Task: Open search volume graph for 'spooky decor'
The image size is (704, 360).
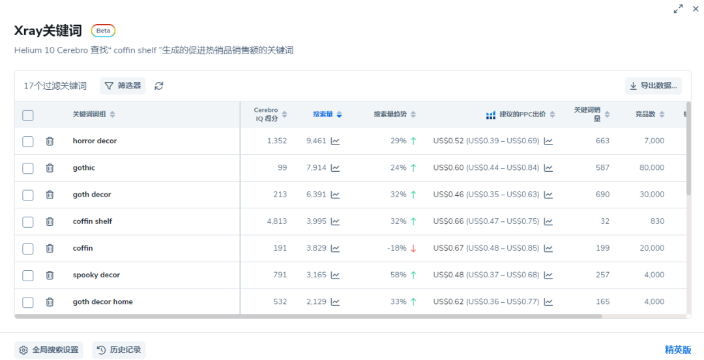Action: coord(335,275)
